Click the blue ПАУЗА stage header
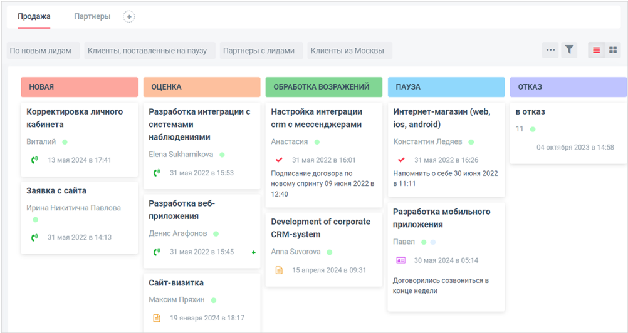 [x=446, y=87]
